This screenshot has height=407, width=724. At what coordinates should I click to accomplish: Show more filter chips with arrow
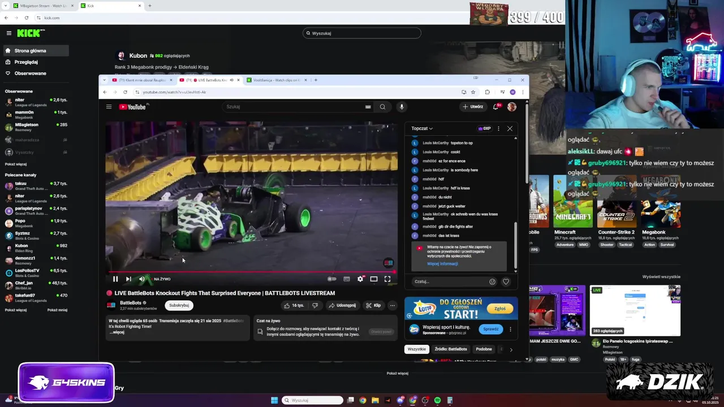(x=511, y=349)
